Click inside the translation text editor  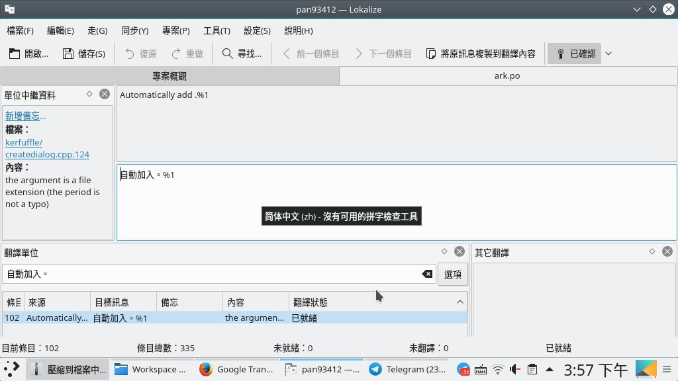(397, 202)
